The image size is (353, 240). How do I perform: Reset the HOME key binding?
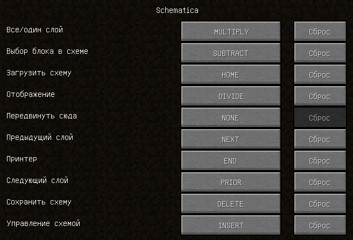320,75
